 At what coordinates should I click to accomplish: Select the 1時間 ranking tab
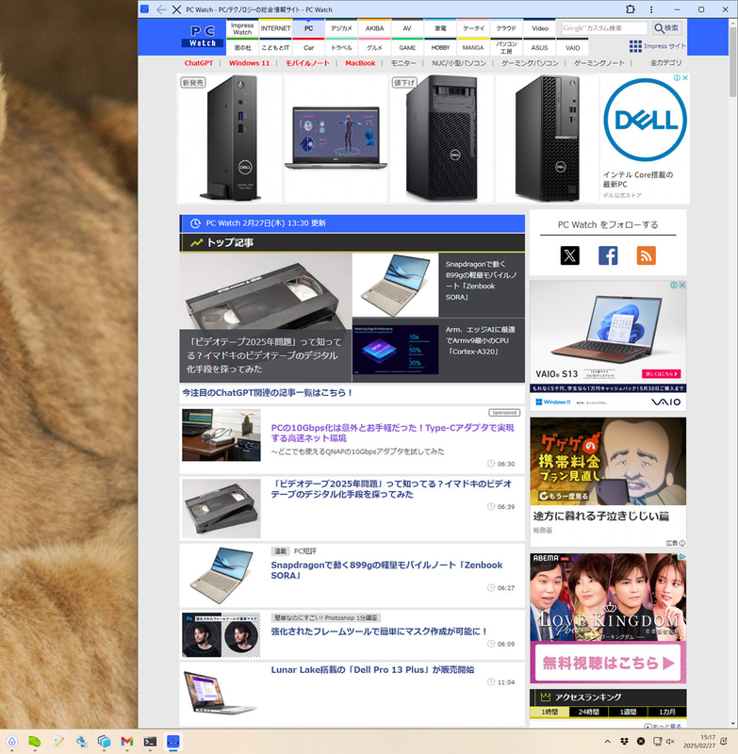(549, 712)
